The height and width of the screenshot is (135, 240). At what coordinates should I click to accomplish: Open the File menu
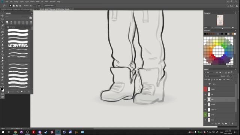[x=7, y=1]
